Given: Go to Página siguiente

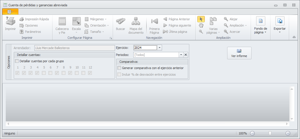Looking at the screenshot, I should (177, 25).
